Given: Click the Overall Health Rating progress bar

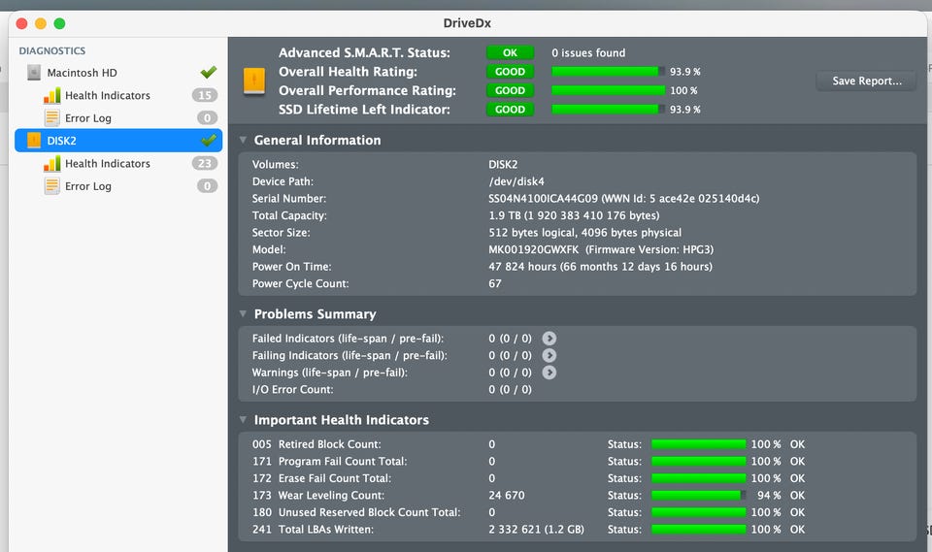Looking at the screenshot, I should (x=608, y=71).
